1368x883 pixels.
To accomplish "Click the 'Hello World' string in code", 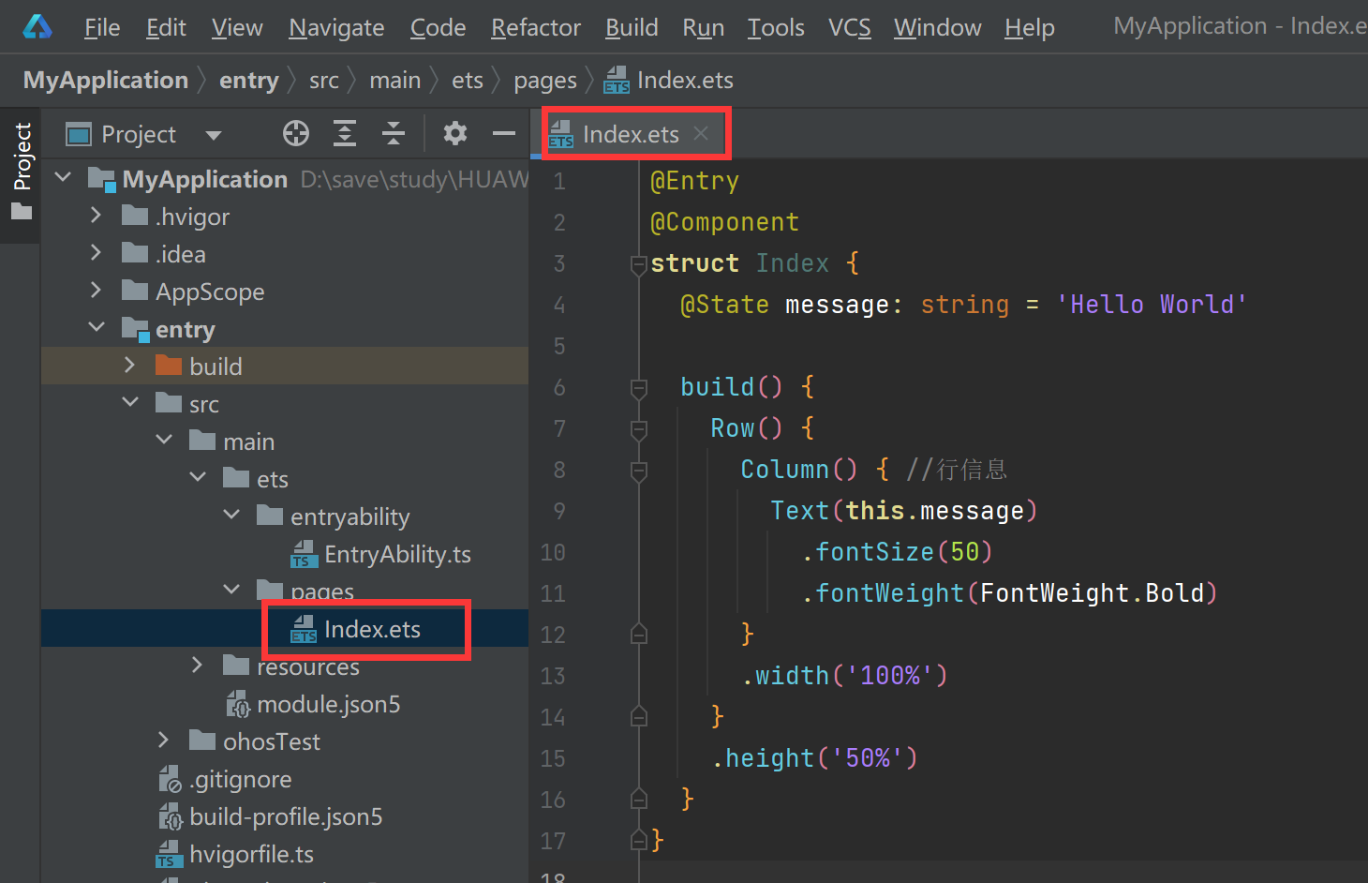I will pos(1152,305).
